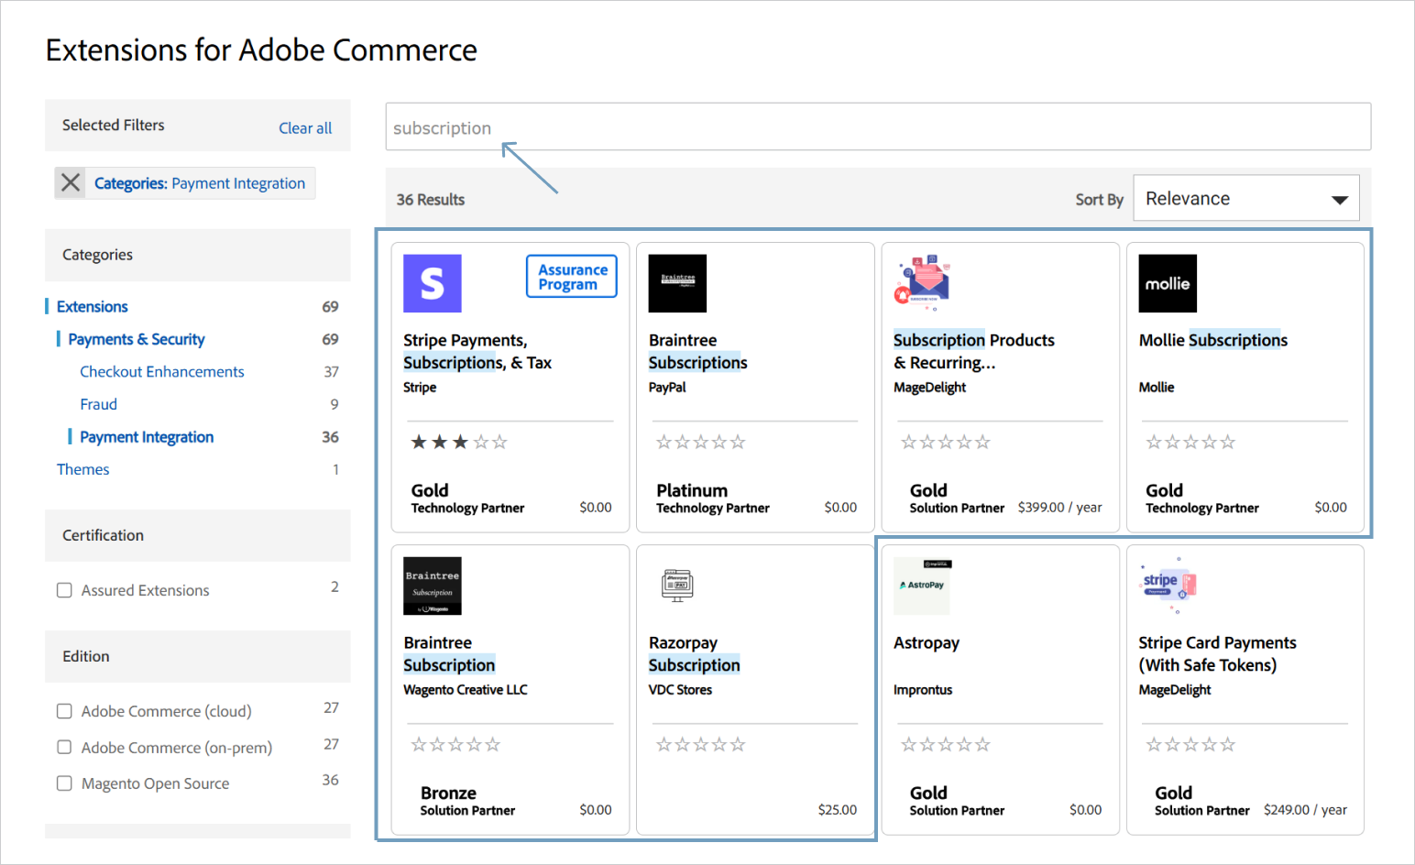
Task: Select the Mollie logo icon
Action: 1168,284
